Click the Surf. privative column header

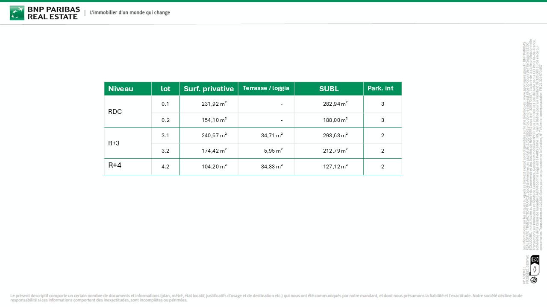(x=209, y=89)
